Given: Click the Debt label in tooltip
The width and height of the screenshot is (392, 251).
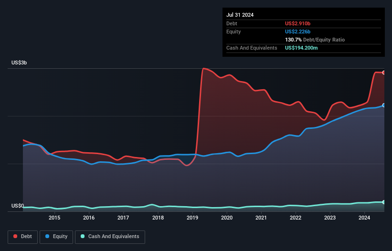Looking at the screenshot, I should click(x=232, y=23).
